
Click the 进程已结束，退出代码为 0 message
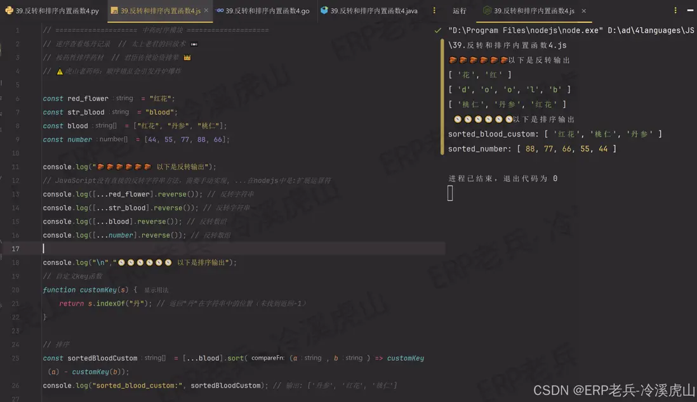[503, 179]
